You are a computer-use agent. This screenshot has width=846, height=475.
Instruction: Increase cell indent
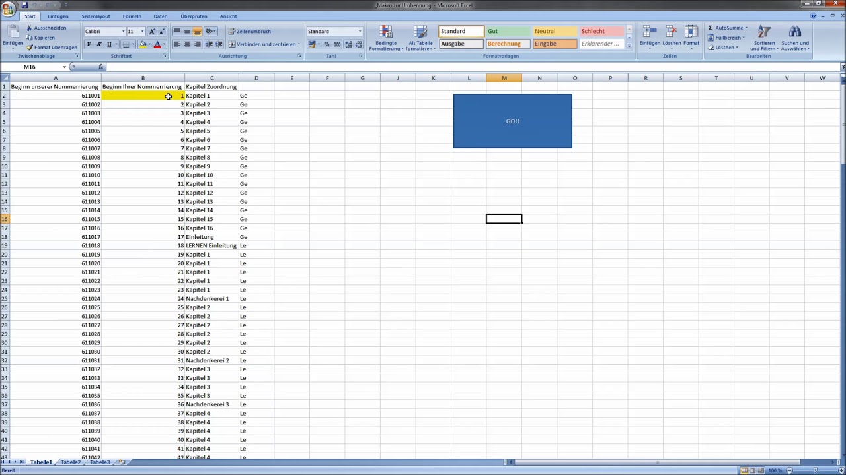point(219,44)
